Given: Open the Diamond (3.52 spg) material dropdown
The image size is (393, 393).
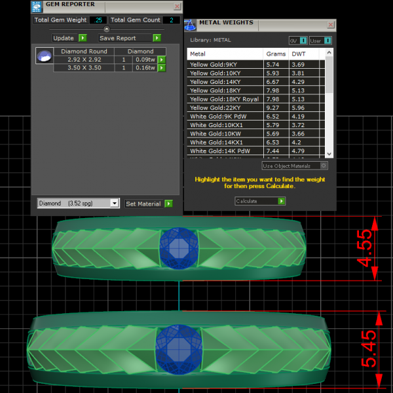Looking at the screenshot, I should click(115, 204).
